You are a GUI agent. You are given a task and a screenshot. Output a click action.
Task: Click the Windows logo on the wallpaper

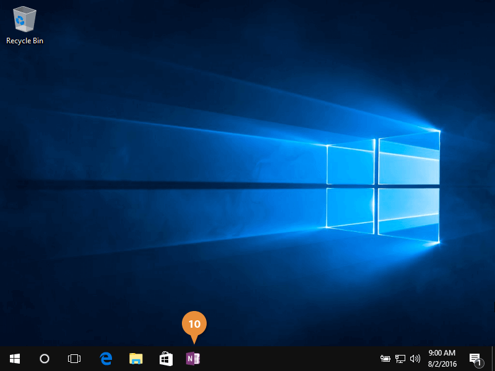pyautogui.click(x=382, y=189)
